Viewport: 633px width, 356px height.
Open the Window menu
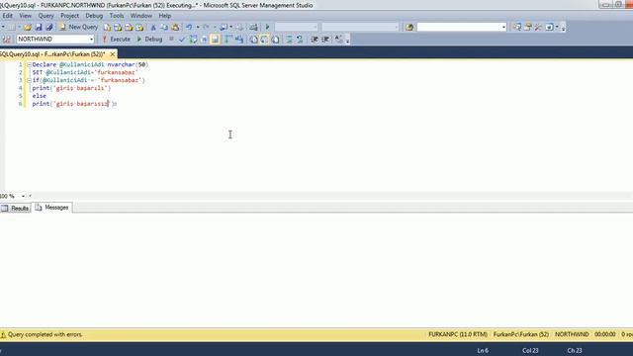coord(141,16)
